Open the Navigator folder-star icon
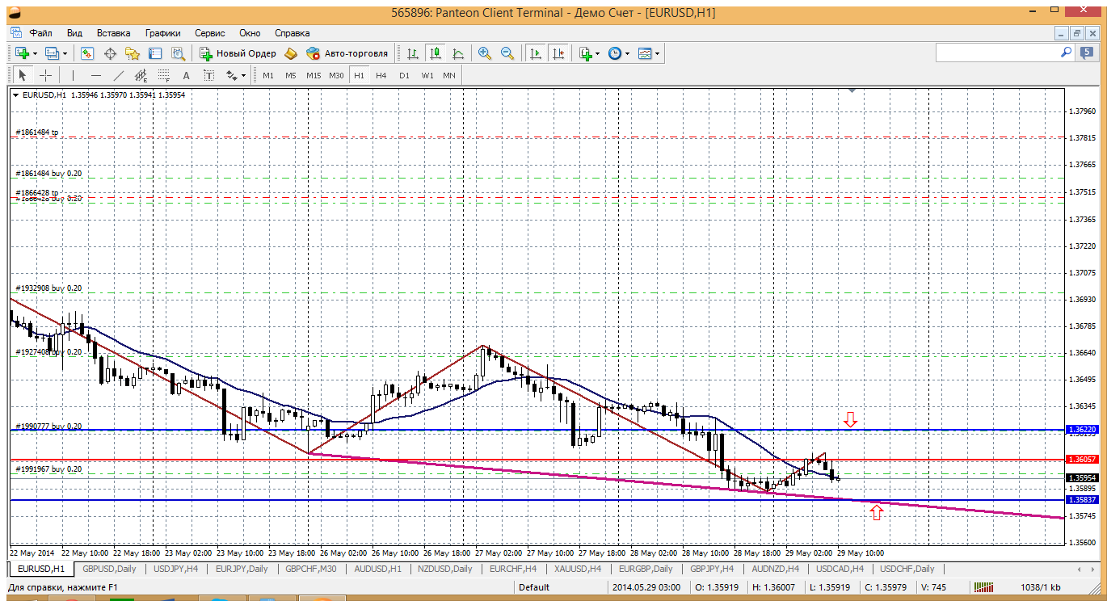Image resolution: width=1107 pixels, height=601 pixels. click(x=133, y=53)
